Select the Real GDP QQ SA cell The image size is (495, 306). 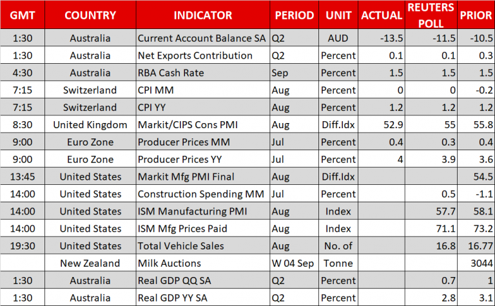click(202, 281)
